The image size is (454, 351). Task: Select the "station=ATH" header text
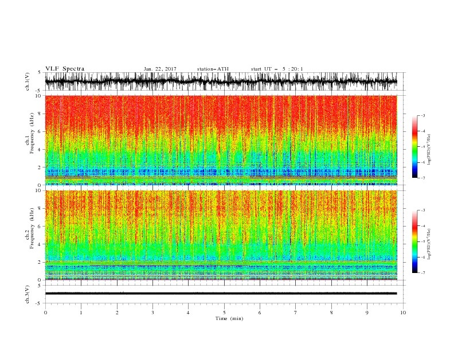click(x=213, y=69)
